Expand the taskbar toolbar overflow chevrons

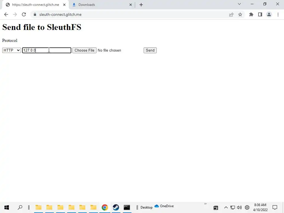pos(206,204)
